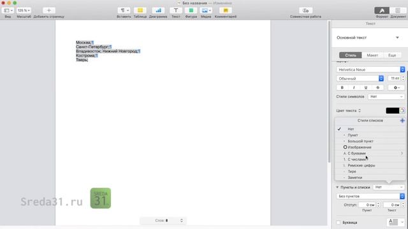Switch to the Стиль tab

point(351,55)
